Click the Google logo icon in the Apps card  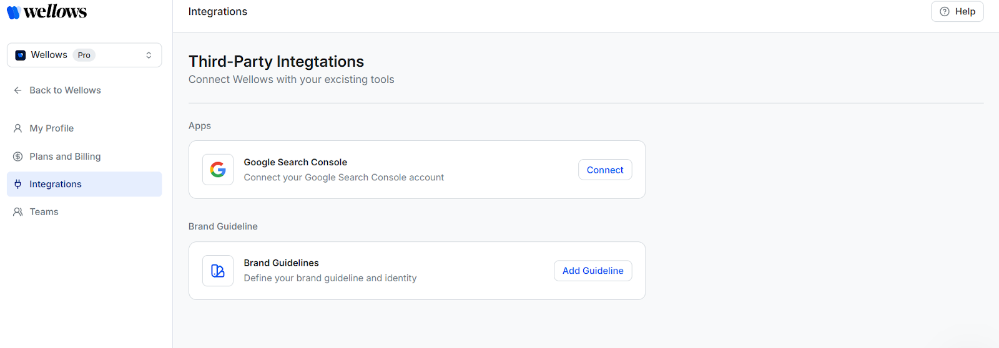(218, 170)
